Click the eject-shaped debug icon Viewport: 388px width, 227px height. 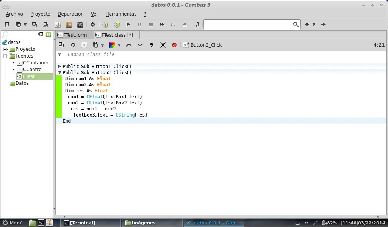point(185,25)
